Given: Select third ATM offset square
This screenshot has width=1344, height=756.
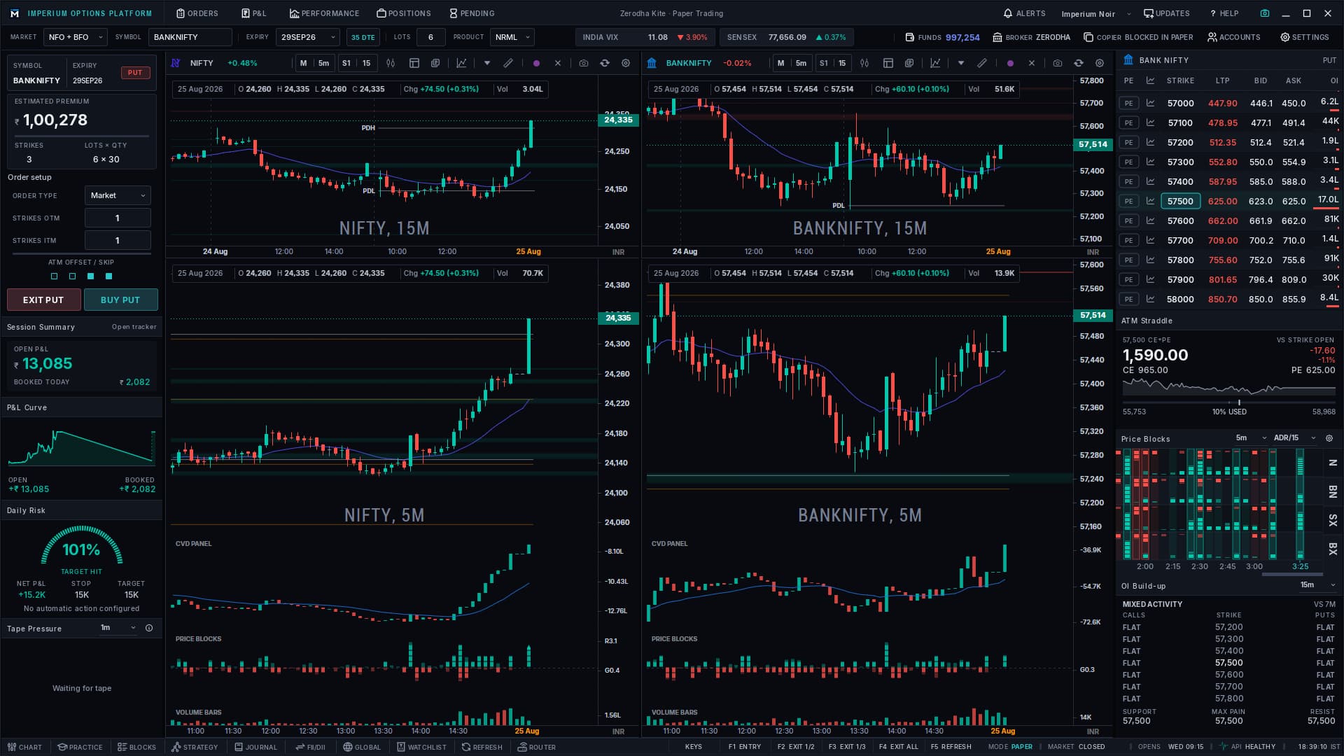Looking at the screenshot, I should tap(90, 276).
